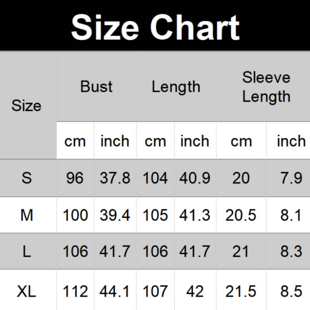The height and width of the screenshot is (310, 310).
Task: Select the S size row label
Action: click(26, 178)
